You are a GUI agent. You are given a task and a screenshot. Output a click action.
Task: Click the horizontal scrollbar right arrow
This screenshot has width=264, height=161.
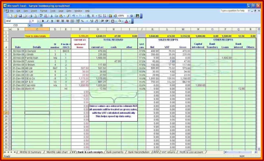pos(256,152)
